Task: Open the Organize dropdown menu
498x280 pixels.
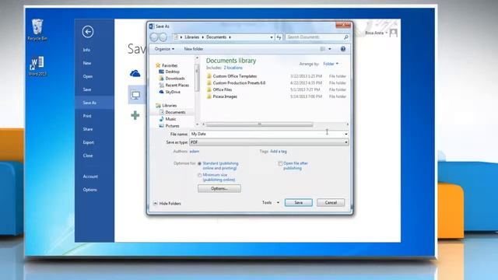Action: 164,49
